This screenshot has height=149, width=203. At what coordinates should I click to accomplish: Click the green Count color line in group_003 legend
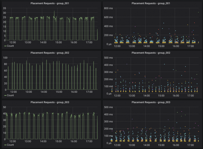pyautogui.click(x=5, y=145)
